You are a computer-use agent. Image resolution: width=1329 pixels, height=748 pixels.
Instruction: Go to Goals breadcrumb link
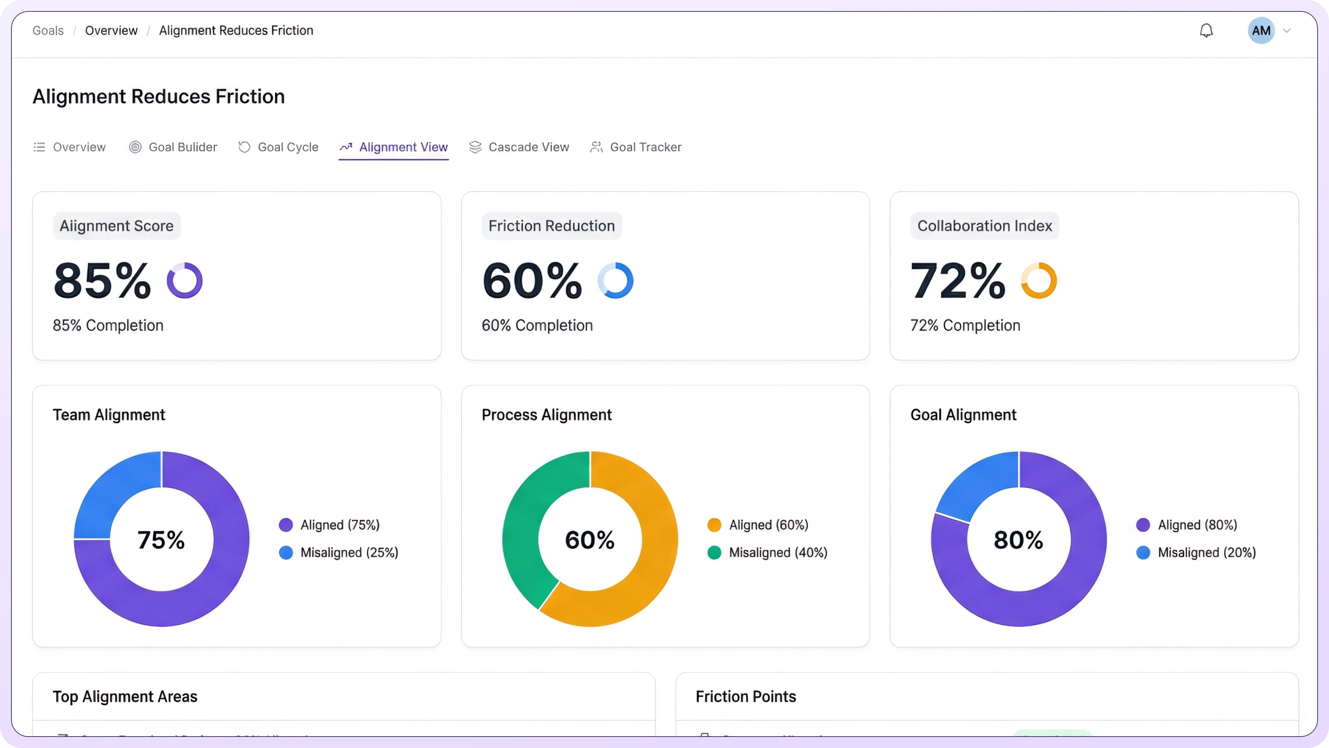pyautogui.click(x=48, y=30)
